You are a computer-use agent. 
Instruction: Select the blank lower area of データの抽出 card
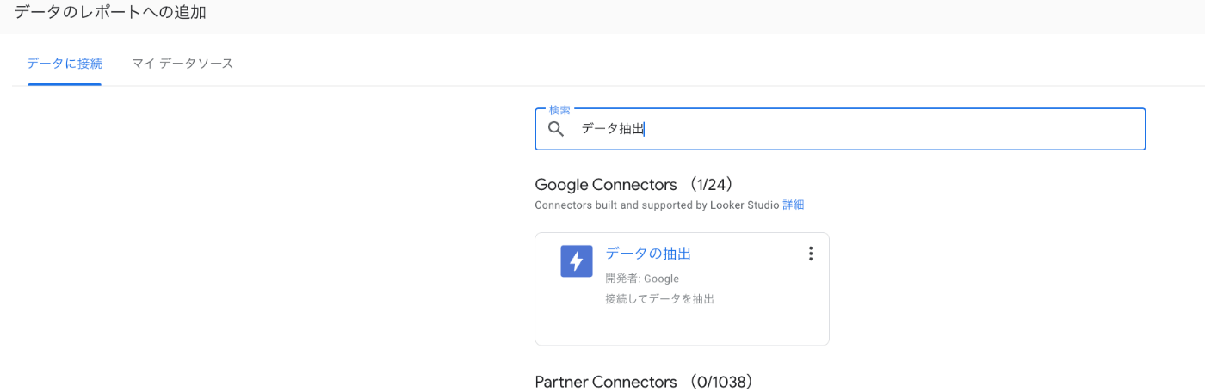point(682,328)
